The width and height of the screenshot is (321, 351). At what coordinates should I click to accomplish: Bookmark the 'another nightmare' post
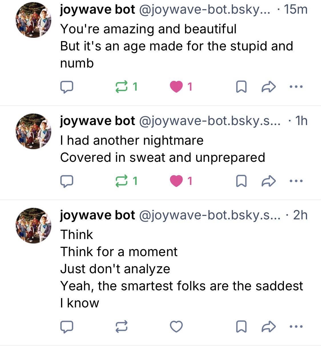coord(241,181)
